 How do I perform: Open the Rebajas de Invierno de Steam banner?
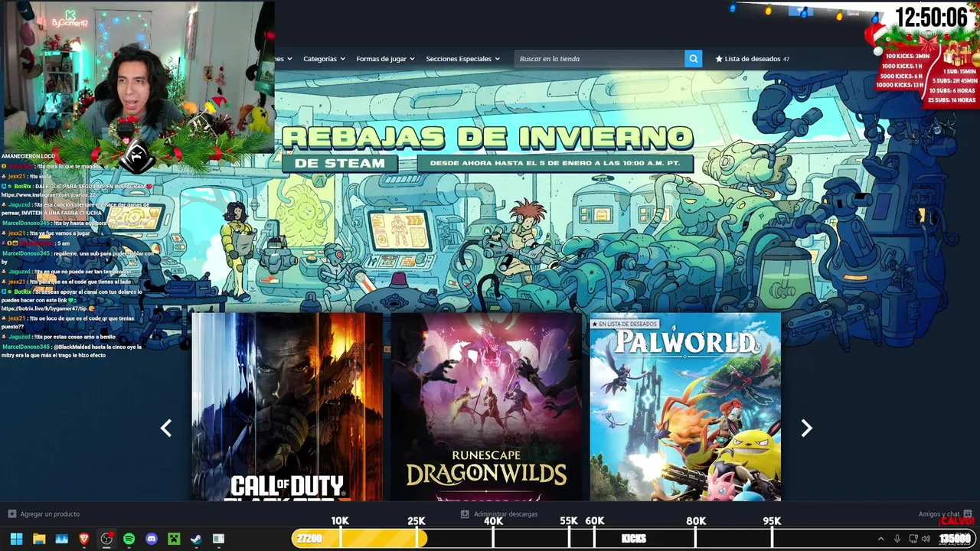coord(488,148)
